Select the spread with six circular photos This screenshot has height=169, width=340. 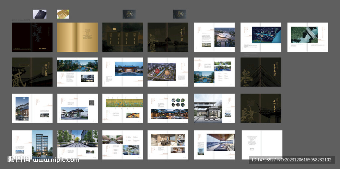(x=168, y=108)
